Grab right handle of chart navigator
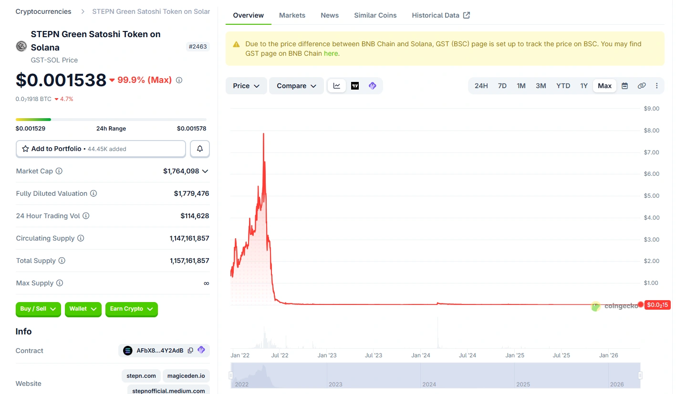This screenshot has height=394, width=676. pos(640,375)
